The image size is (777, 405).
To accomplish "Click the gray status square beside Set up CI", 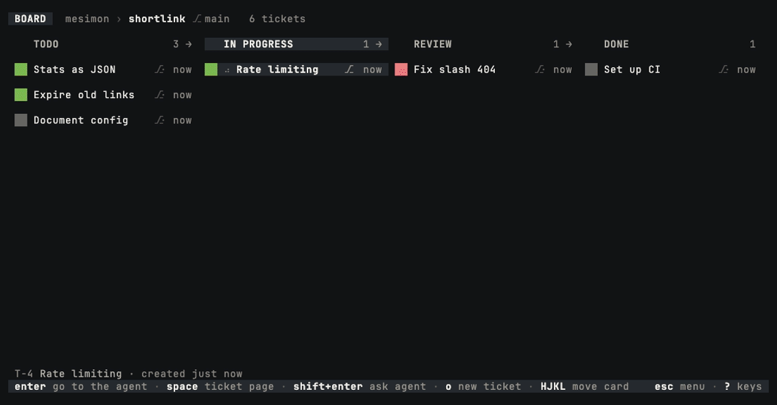I will (x=591, y=69).
